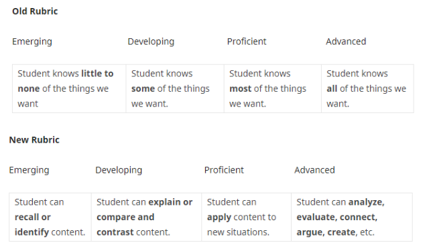Select Emerging header in Old Rubric
Viewport: 429px width, 249px height.
coord(32,41)
